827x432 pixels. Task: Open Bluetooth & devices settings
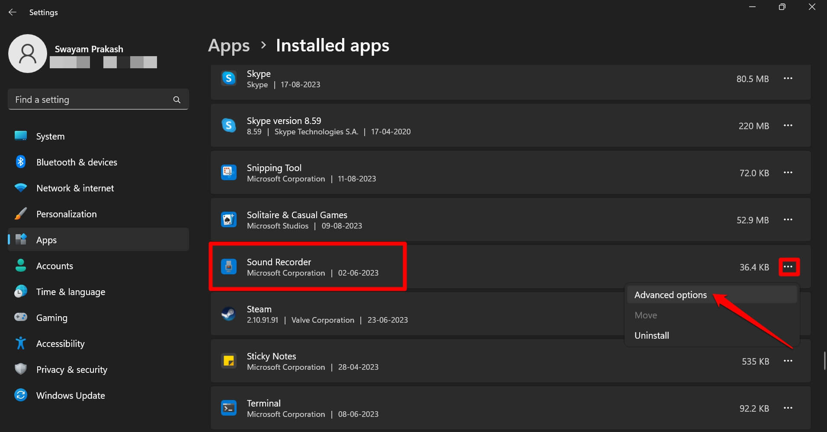pyautogui.click(x=77, y=162)
